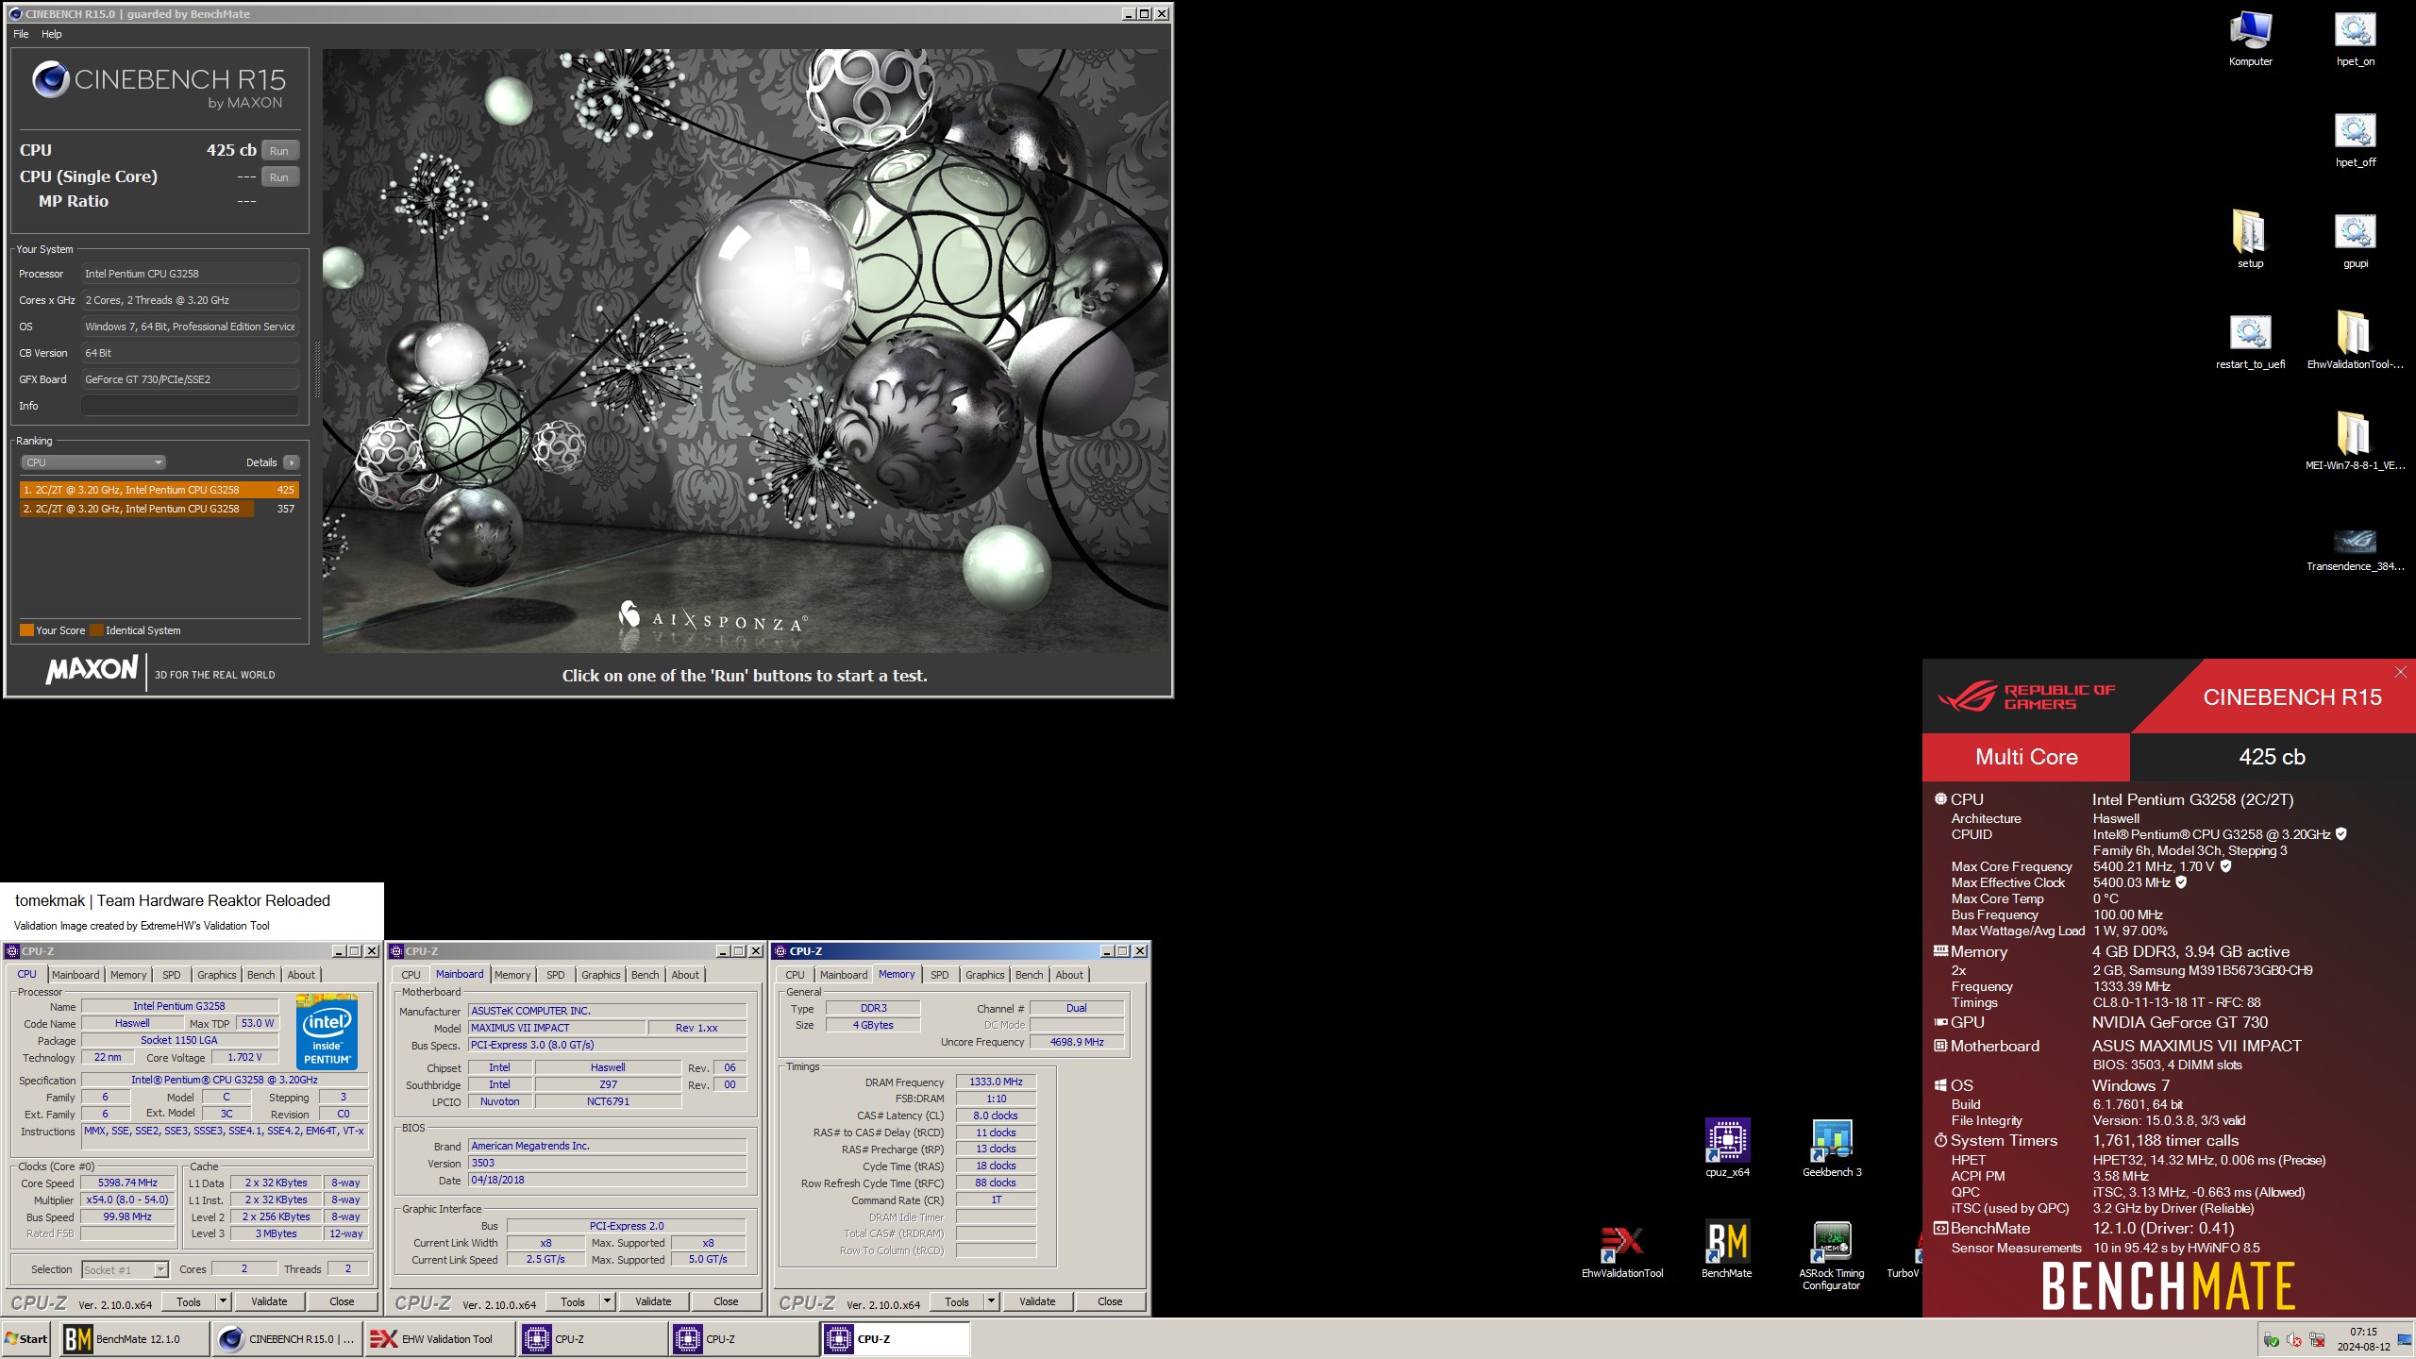Close the BenchMate result overlay
The height and width of the screenshot is (1359, 2416).
click(x=2401, y=672)
